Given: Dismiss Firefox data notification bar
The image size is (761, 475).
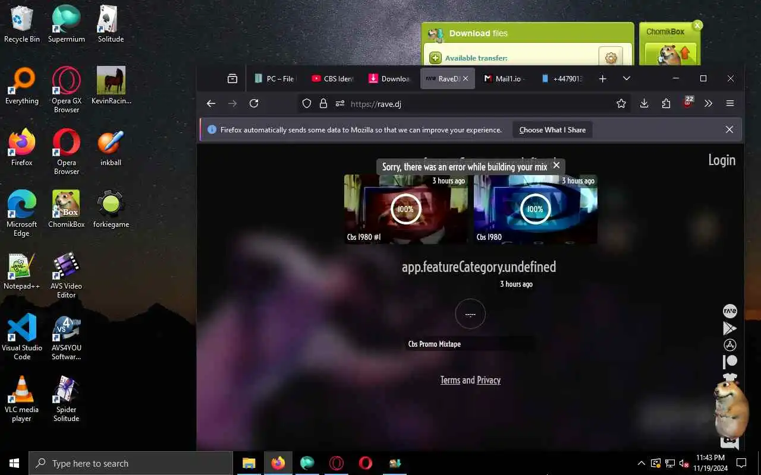Looking at the screenshot, I should click(729, 129).
